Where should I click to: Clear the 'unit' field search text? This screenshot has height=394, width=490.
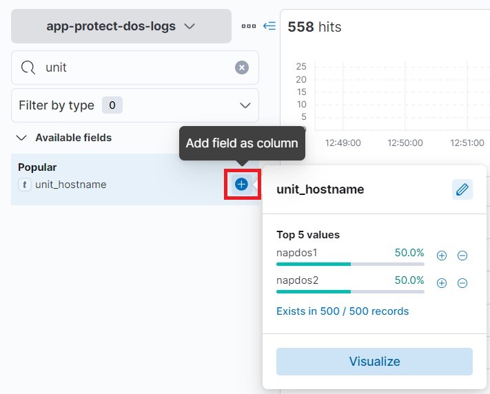point(242,68)
